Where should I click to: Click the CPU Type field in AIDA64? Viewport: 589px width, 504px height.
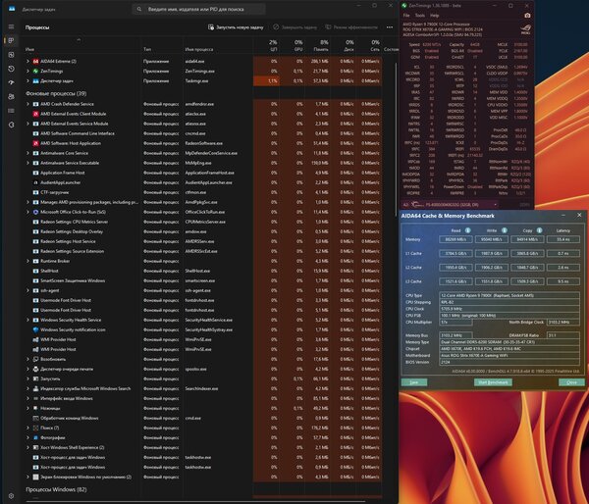pos(509,296)
